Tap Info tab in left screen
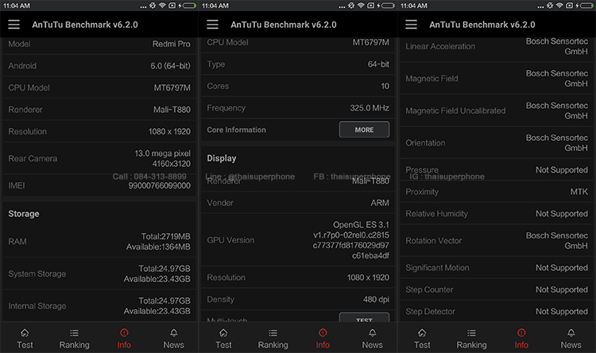596x353 pixels. click(x=124, y=339)
